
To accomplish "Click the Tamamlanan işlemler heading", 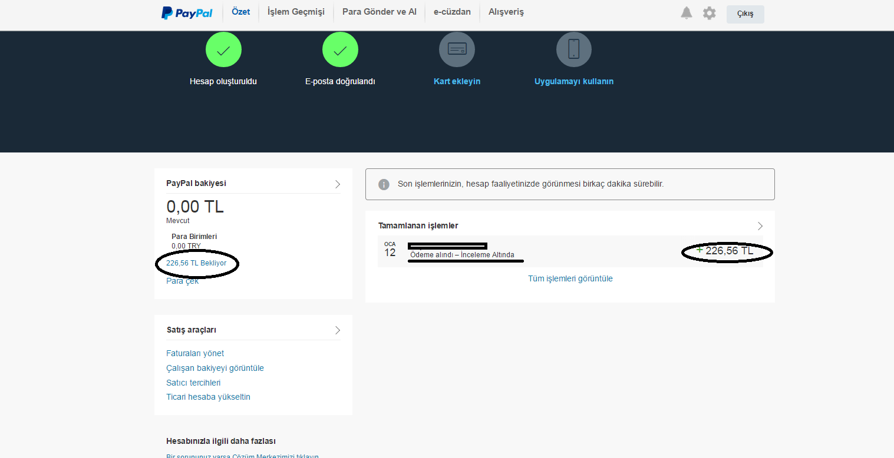I will 418,225.
